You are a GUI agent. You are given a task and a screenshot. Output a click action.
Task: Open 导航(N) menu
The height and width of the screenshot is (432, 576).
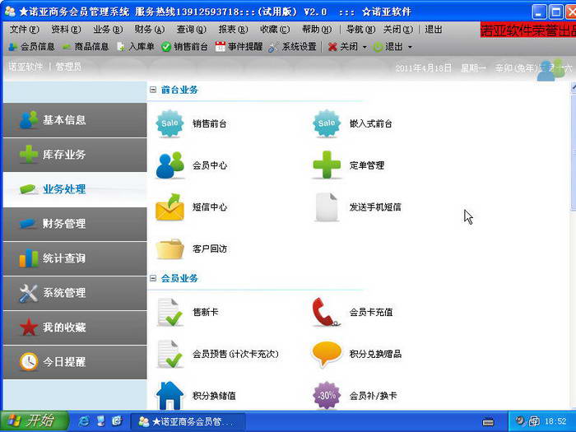click(360, 29)
